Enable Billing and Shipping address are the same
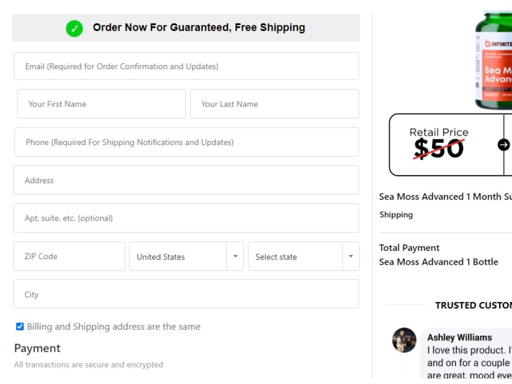 [x=19, y=326]
